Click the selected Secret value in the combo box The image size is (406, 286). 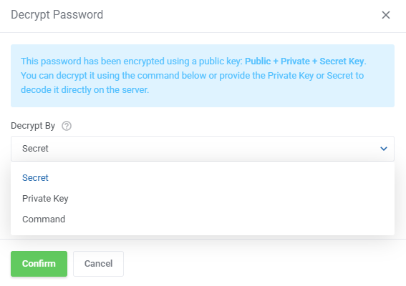[x=35, y=149]
